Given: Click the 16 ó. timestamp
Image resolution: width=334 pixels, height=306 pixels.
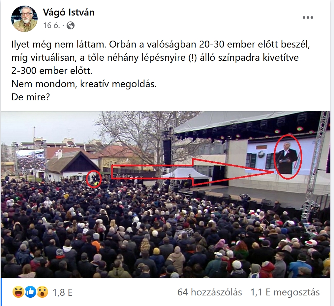Looking at the screenshot, I should pos(51,26).
